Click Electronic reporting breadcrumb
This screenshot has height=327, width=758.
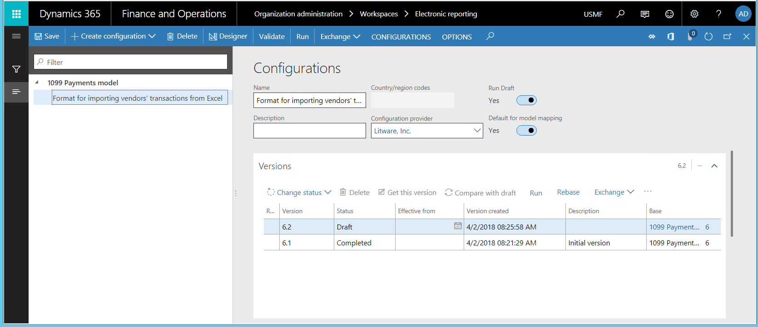tap(446, 14)
